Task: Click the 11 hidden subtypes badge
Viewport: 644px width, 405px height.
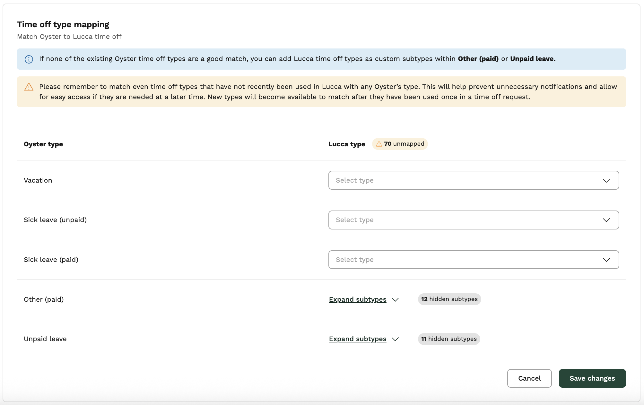Action: click(x=449, y=339)
